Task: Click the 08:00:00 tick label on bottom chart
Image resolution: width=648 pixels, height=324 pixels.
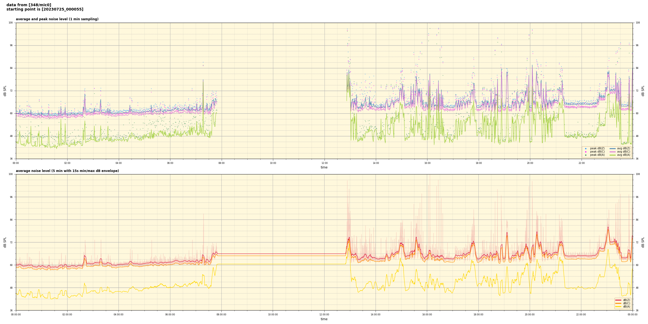Action: coord(221,315)
